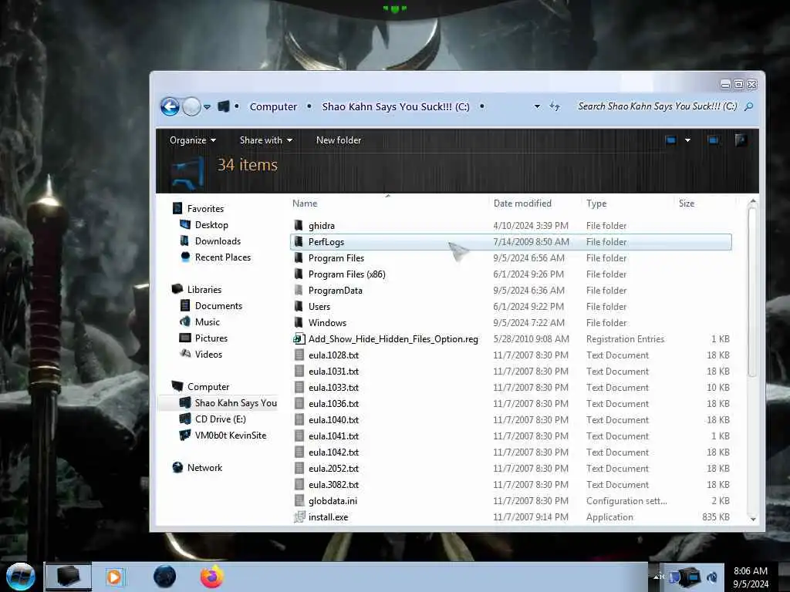790x592 pixels.
Task: Select the Add_Show_Hide_Hidden_Files_Option.reg file icon
Action: 299,339
